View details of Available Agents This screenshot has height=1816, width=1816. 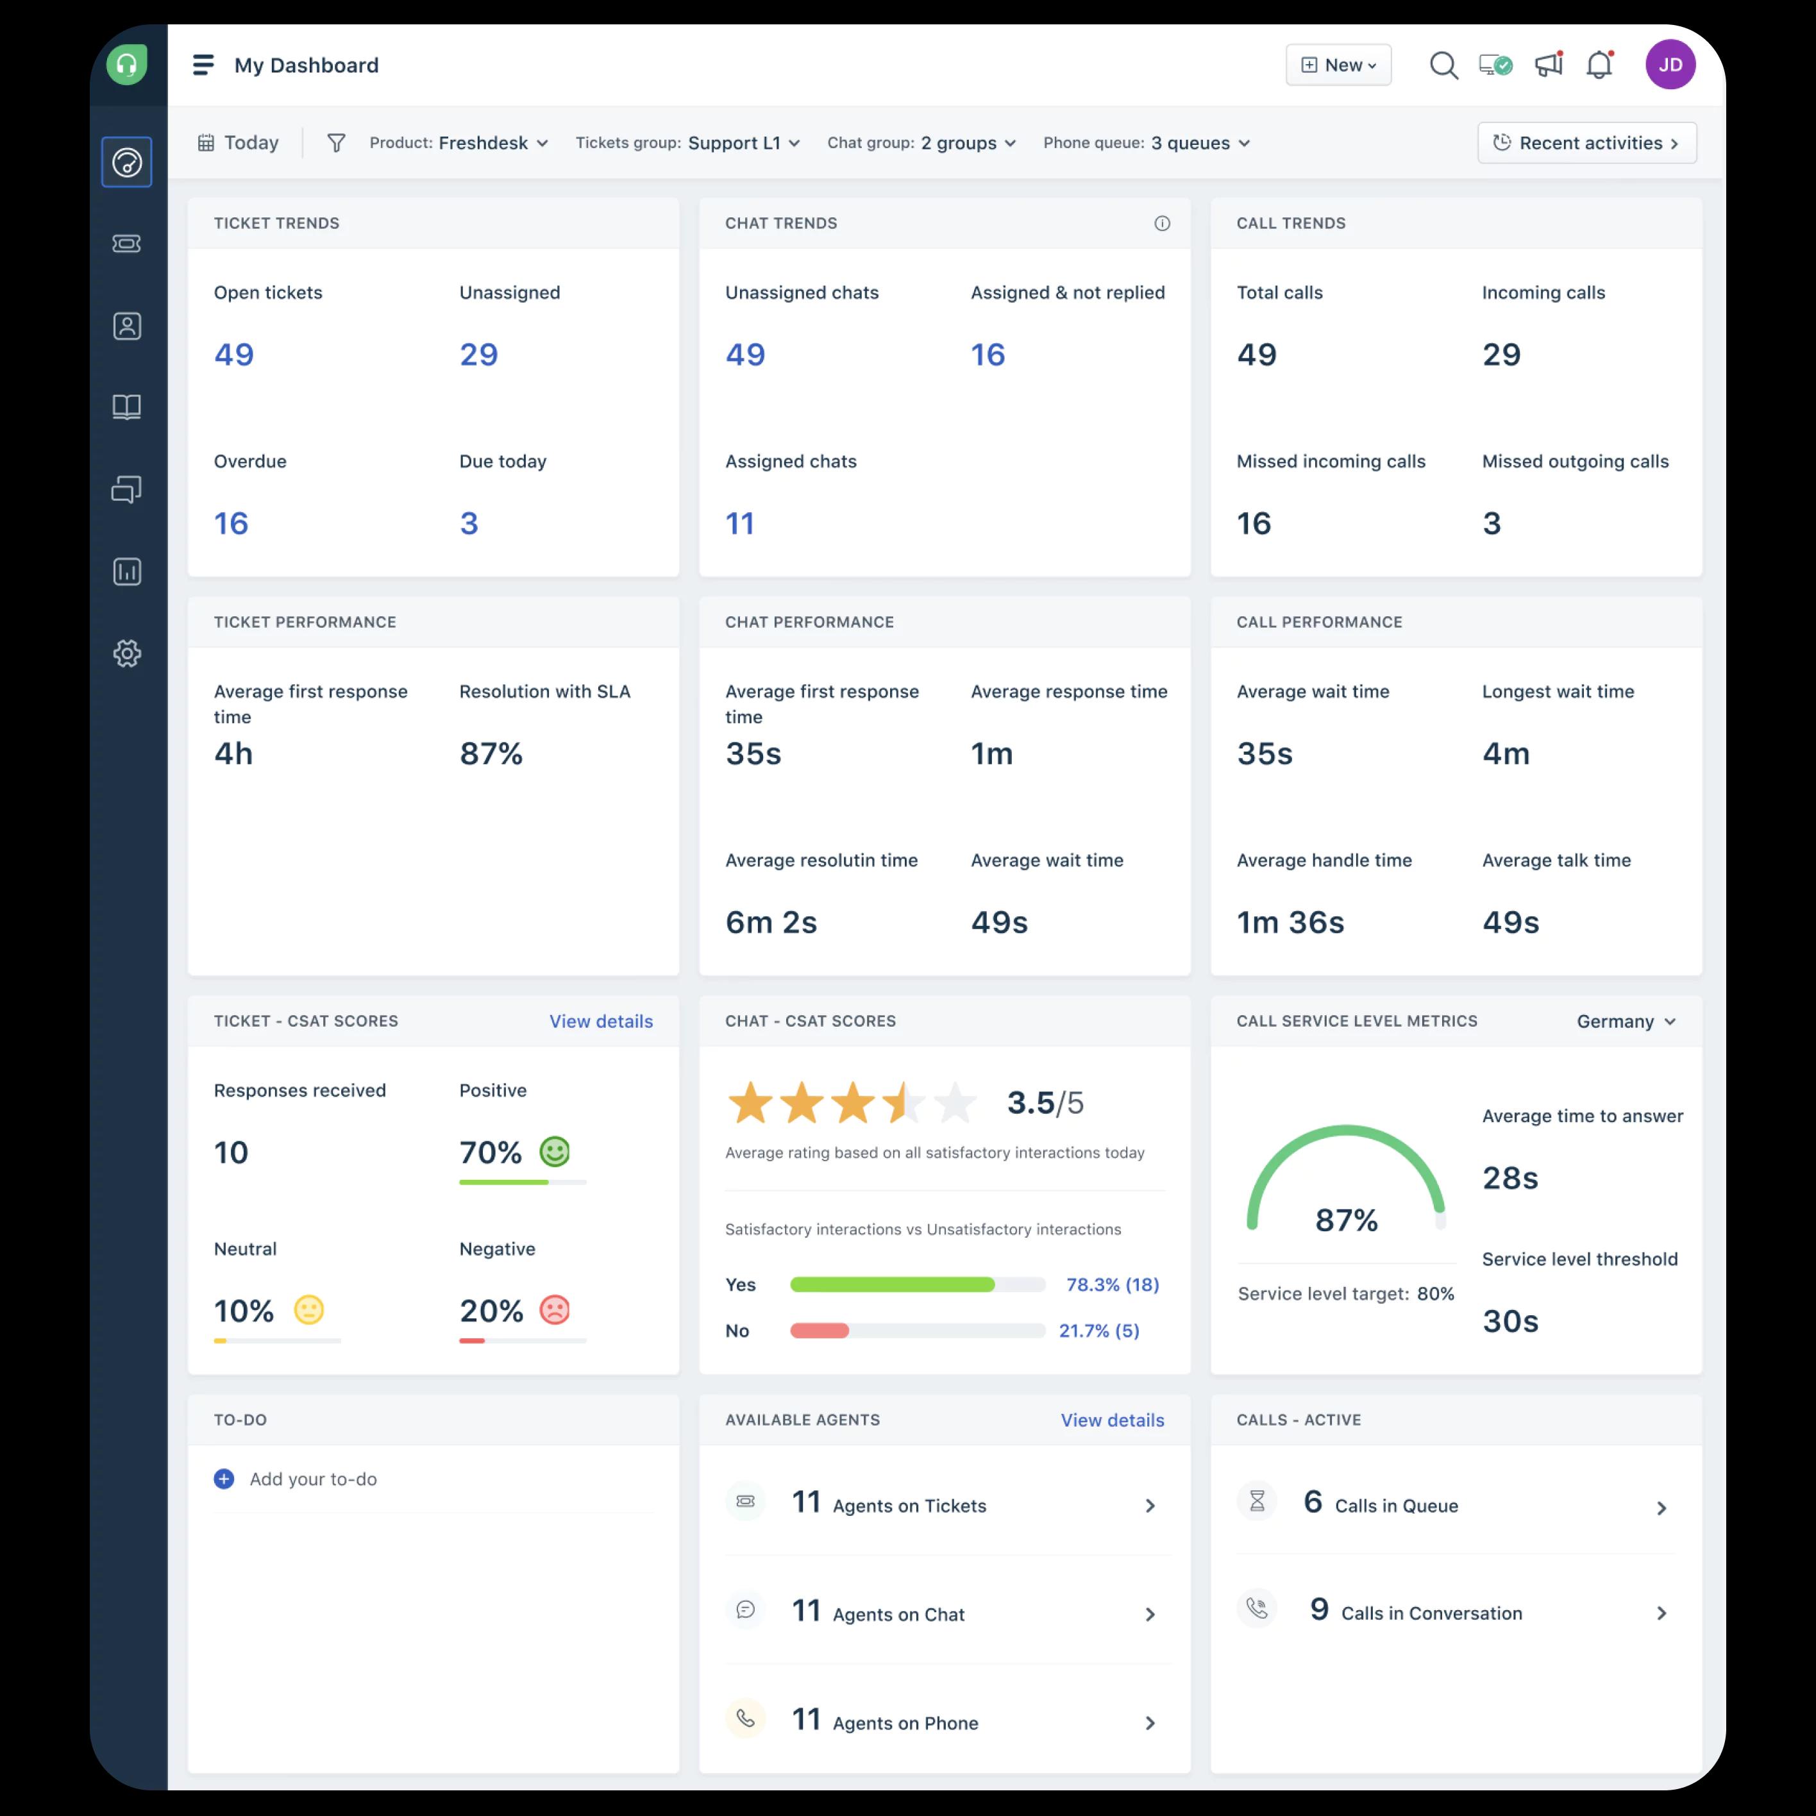pyautogui.click(x=1112, y=1420)
